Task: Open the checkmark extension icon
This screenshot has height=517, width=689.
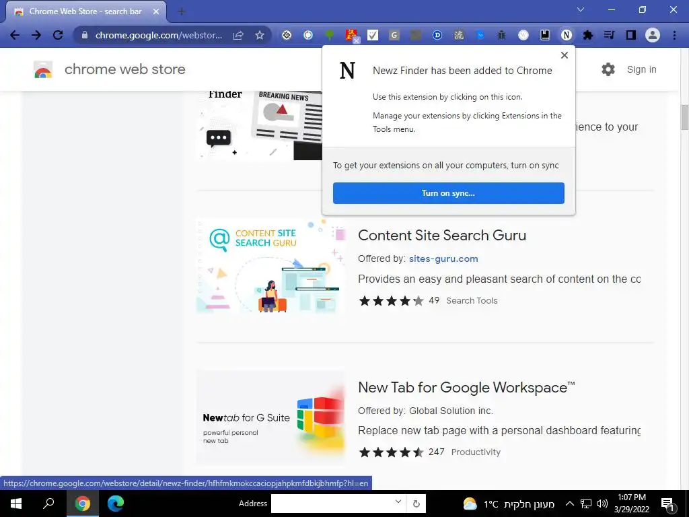Action: pyautogui.click(x=373, y=35)
